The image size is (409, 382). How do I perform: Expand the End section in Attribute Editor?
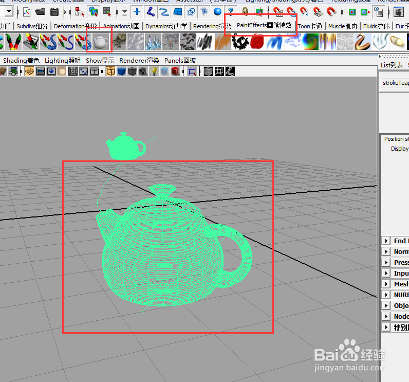386,241
